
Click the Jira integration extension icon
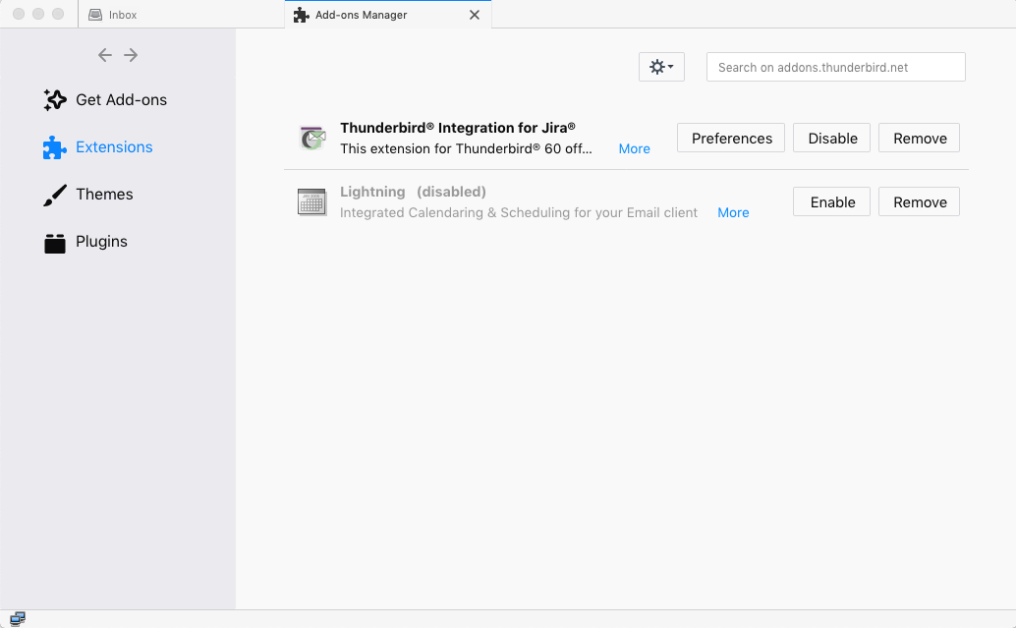pyautogui.click(x=312, y=139)
